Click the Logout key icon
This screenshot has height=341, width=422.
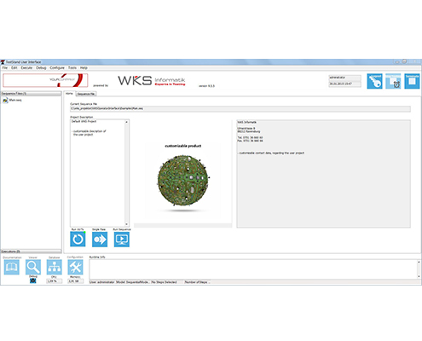pyautogui.click(x=374, y=81)
